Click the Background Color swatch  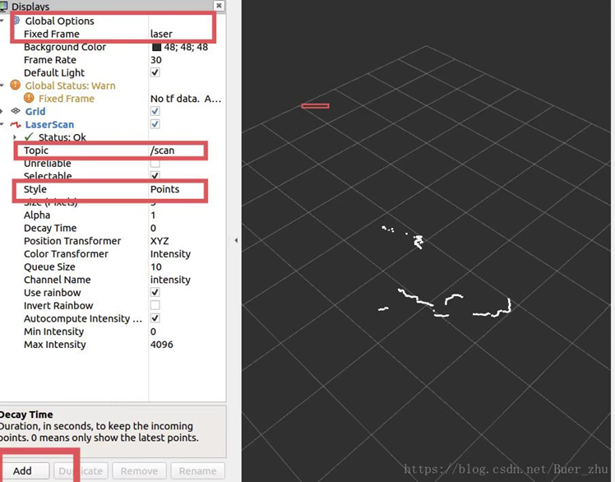156,47
